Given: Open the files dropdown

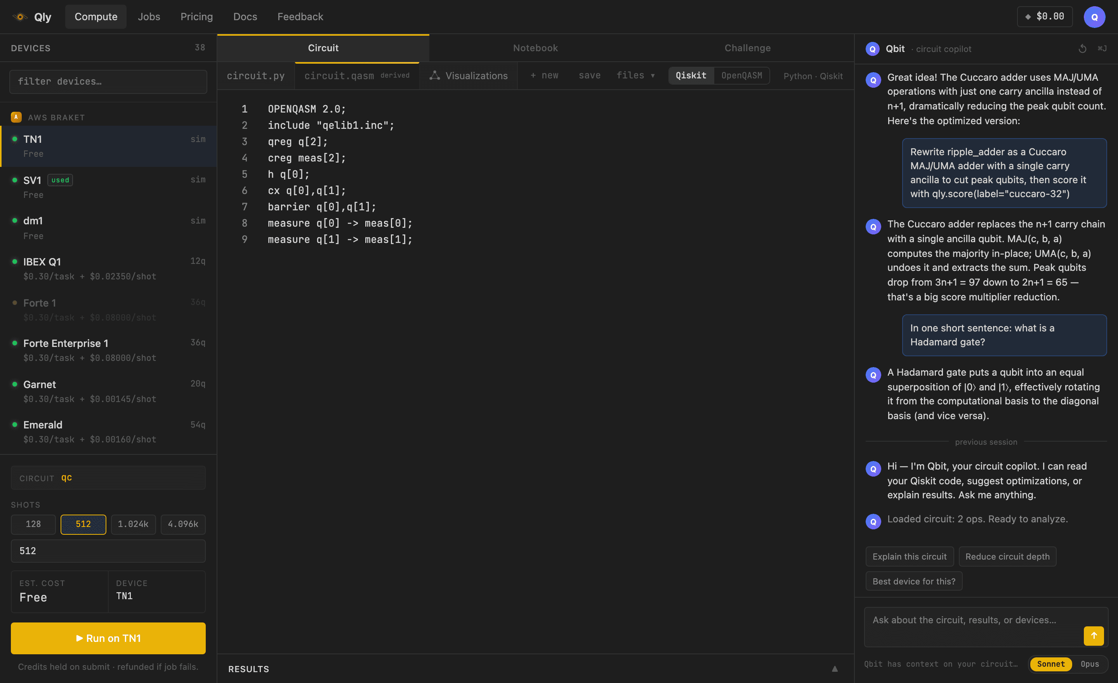Looking at the screenshot, I should [635, 75].
